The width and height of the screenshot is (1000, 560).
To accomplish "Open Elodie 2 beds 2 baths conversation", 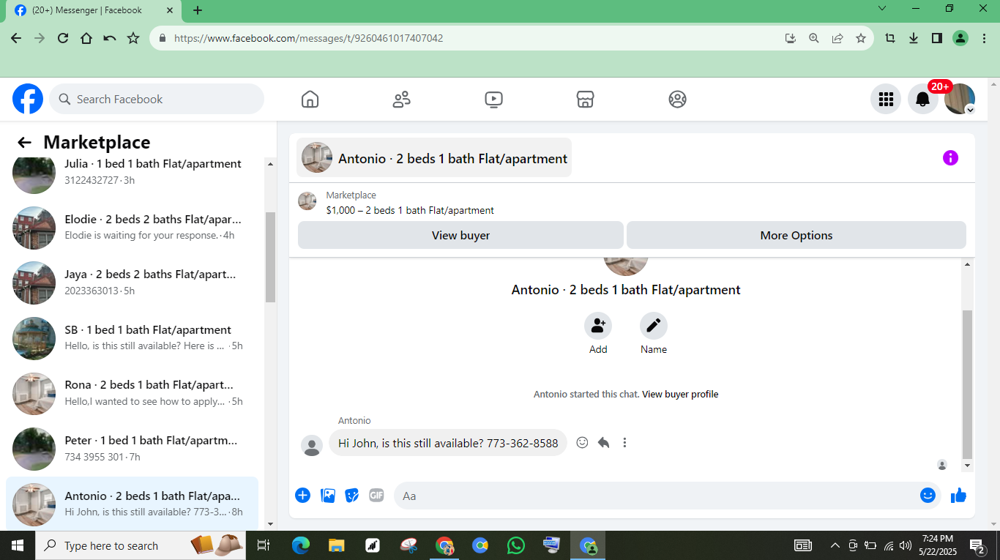I will [x=133, y=227].
